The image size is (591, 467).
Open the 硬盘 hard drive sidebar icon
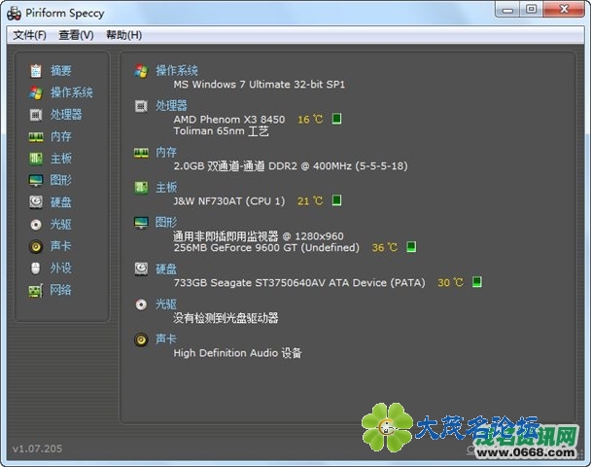point(36,202)
